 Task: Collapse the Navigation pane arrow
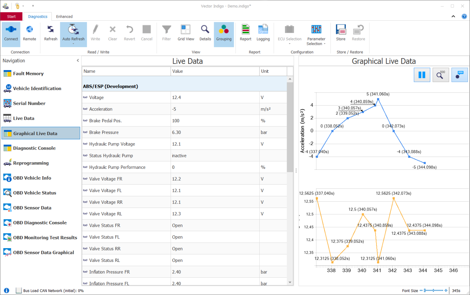(78, 61)
